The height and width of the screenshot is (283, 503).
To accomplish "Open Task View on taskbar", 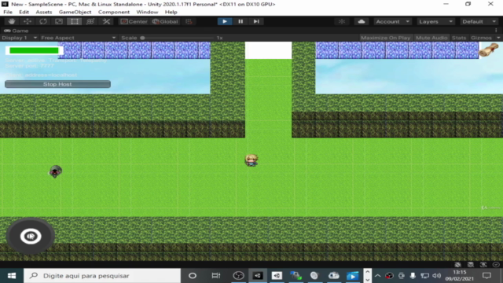I will click(216, 276).
